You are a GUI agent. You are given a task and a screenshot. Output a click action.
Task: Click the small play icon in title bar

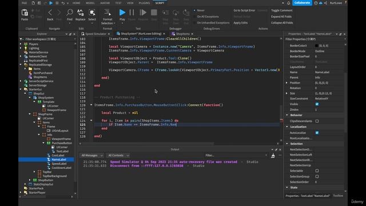[51, 3]
